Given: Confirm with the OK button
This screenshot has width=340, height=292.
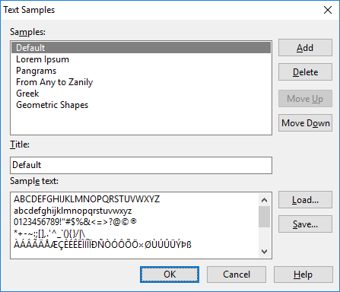Looking at the screenshot, I should point(170,275).
